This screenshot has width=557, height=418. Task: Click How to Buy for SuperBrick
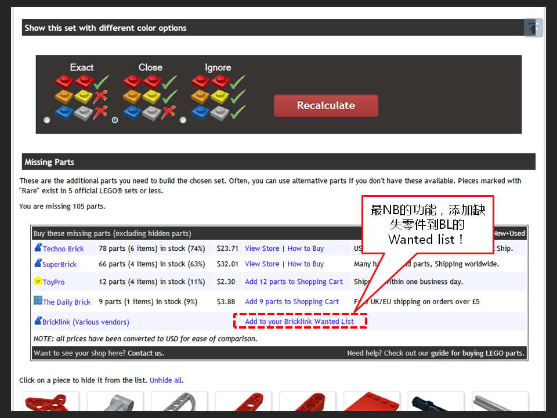(x=306, y=264)
